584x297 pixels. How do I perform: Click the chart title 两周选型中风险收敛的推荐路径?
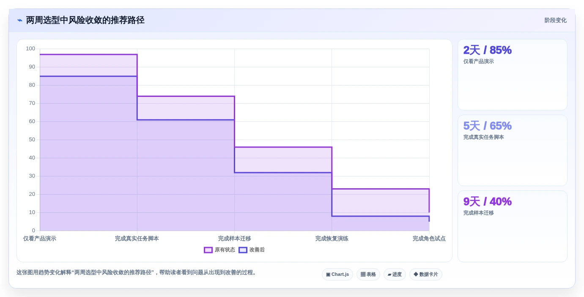(85, 20)
